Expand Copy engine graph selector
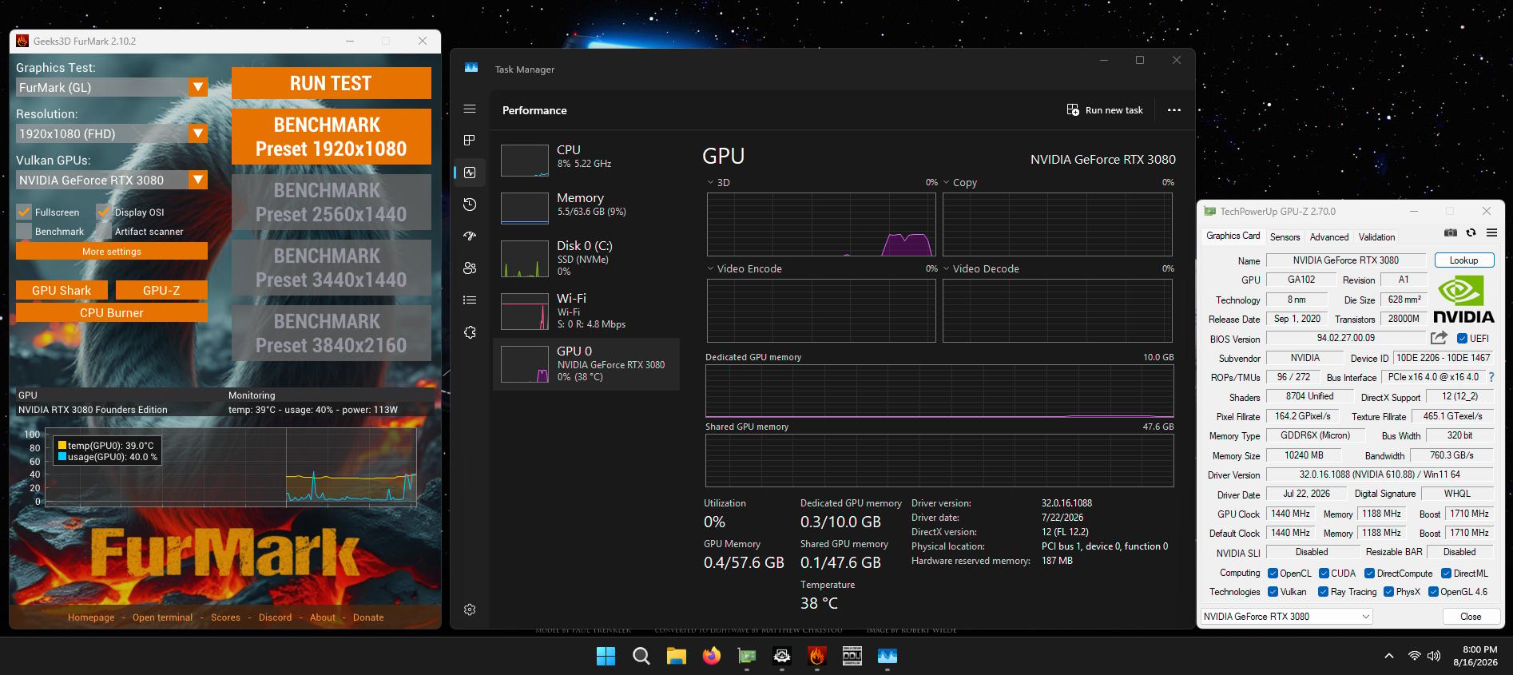This screenshot has height=675, width=1513. click(960, 182)
